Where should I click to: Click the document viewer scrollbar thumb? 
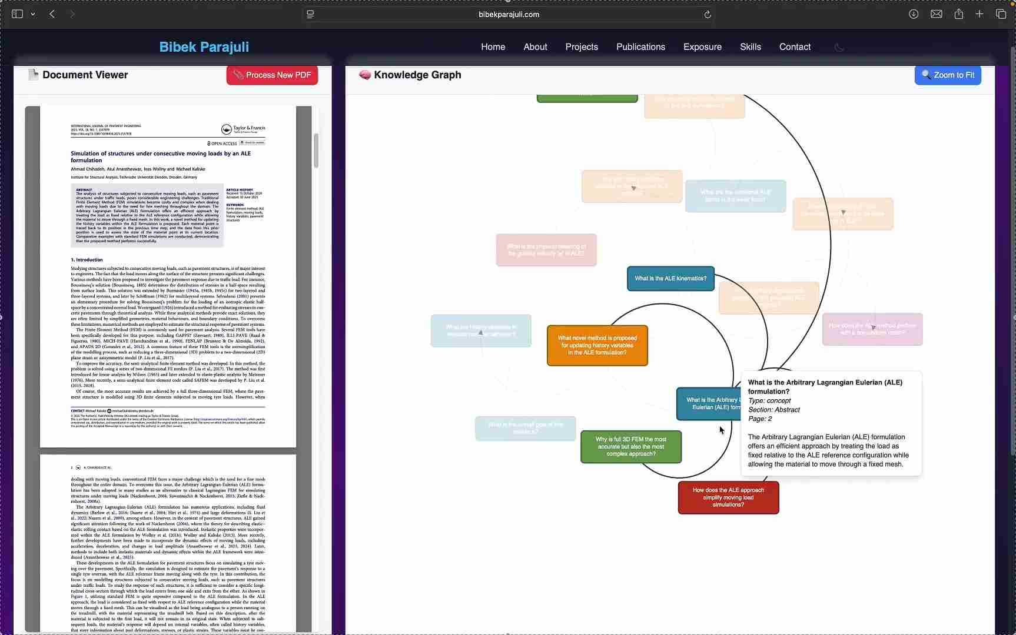coord(316,151)
